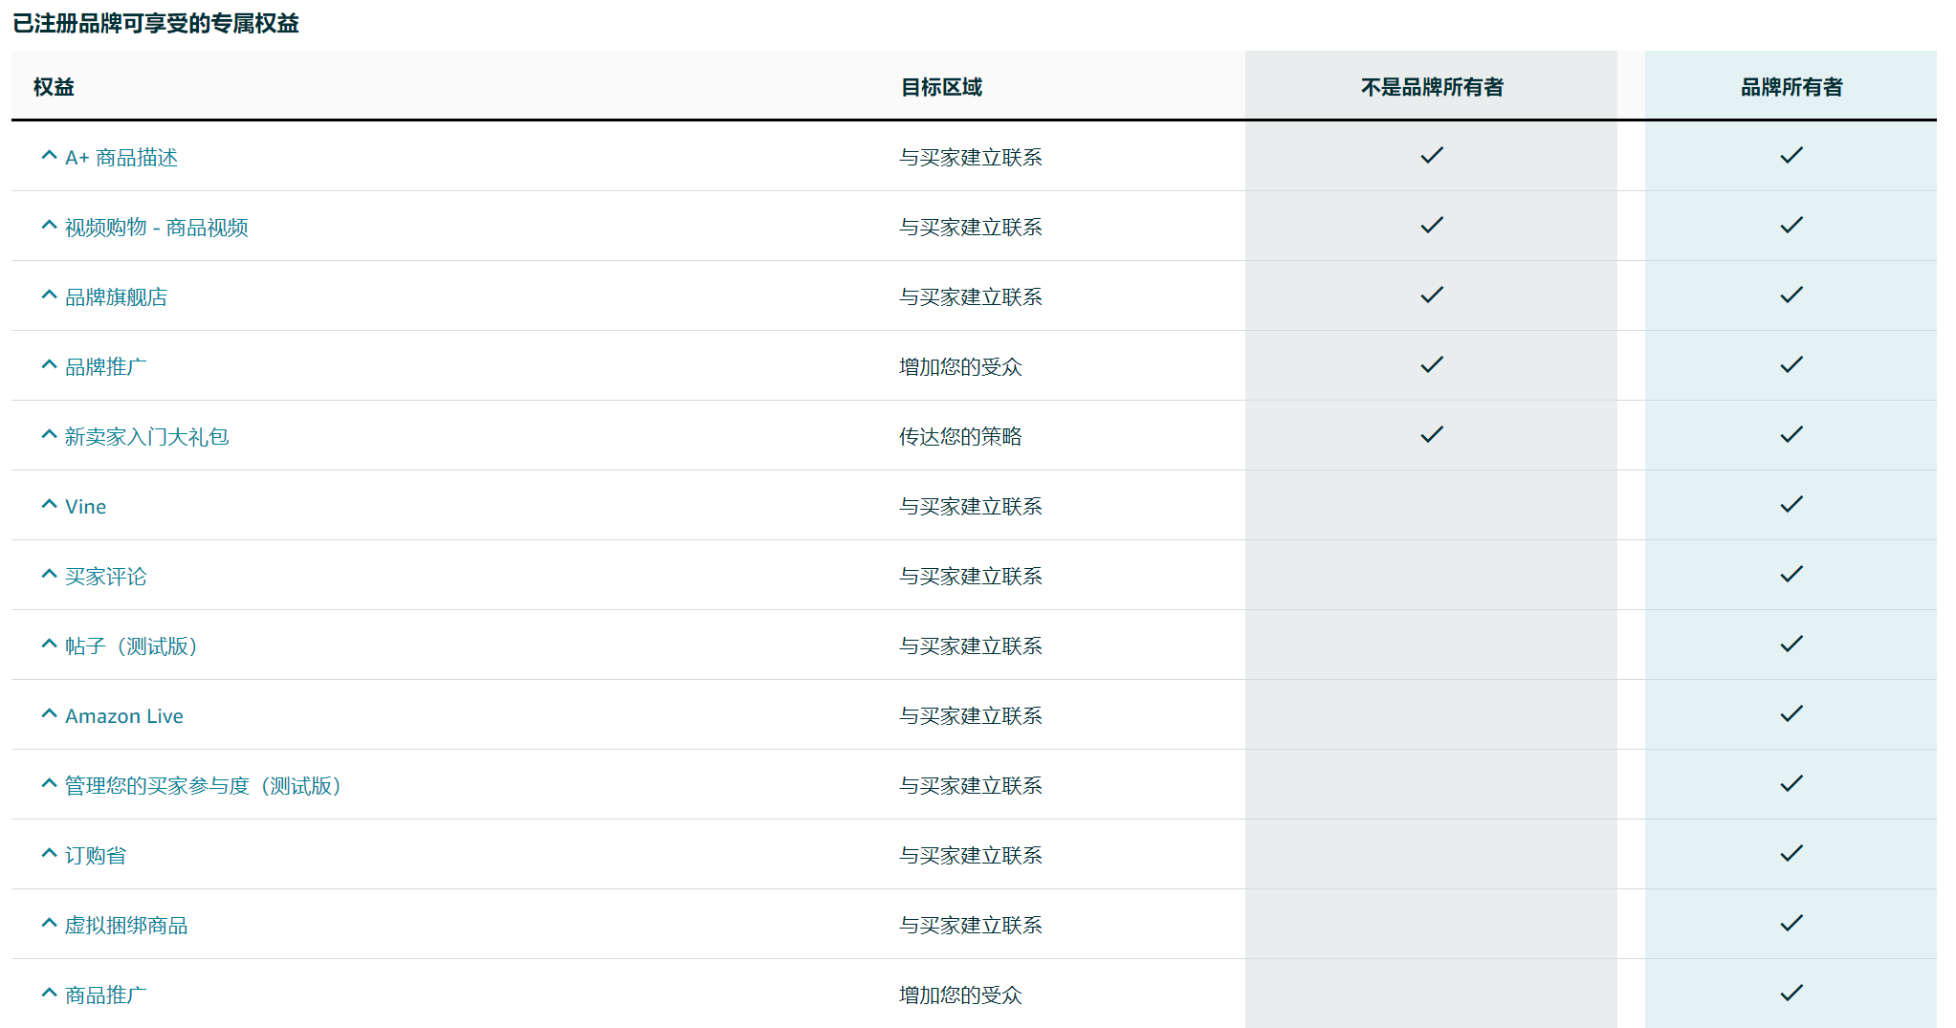Click the 品牌所有者 column header
This screenshot has height=1028, width=1956.
click(1791, 87)
